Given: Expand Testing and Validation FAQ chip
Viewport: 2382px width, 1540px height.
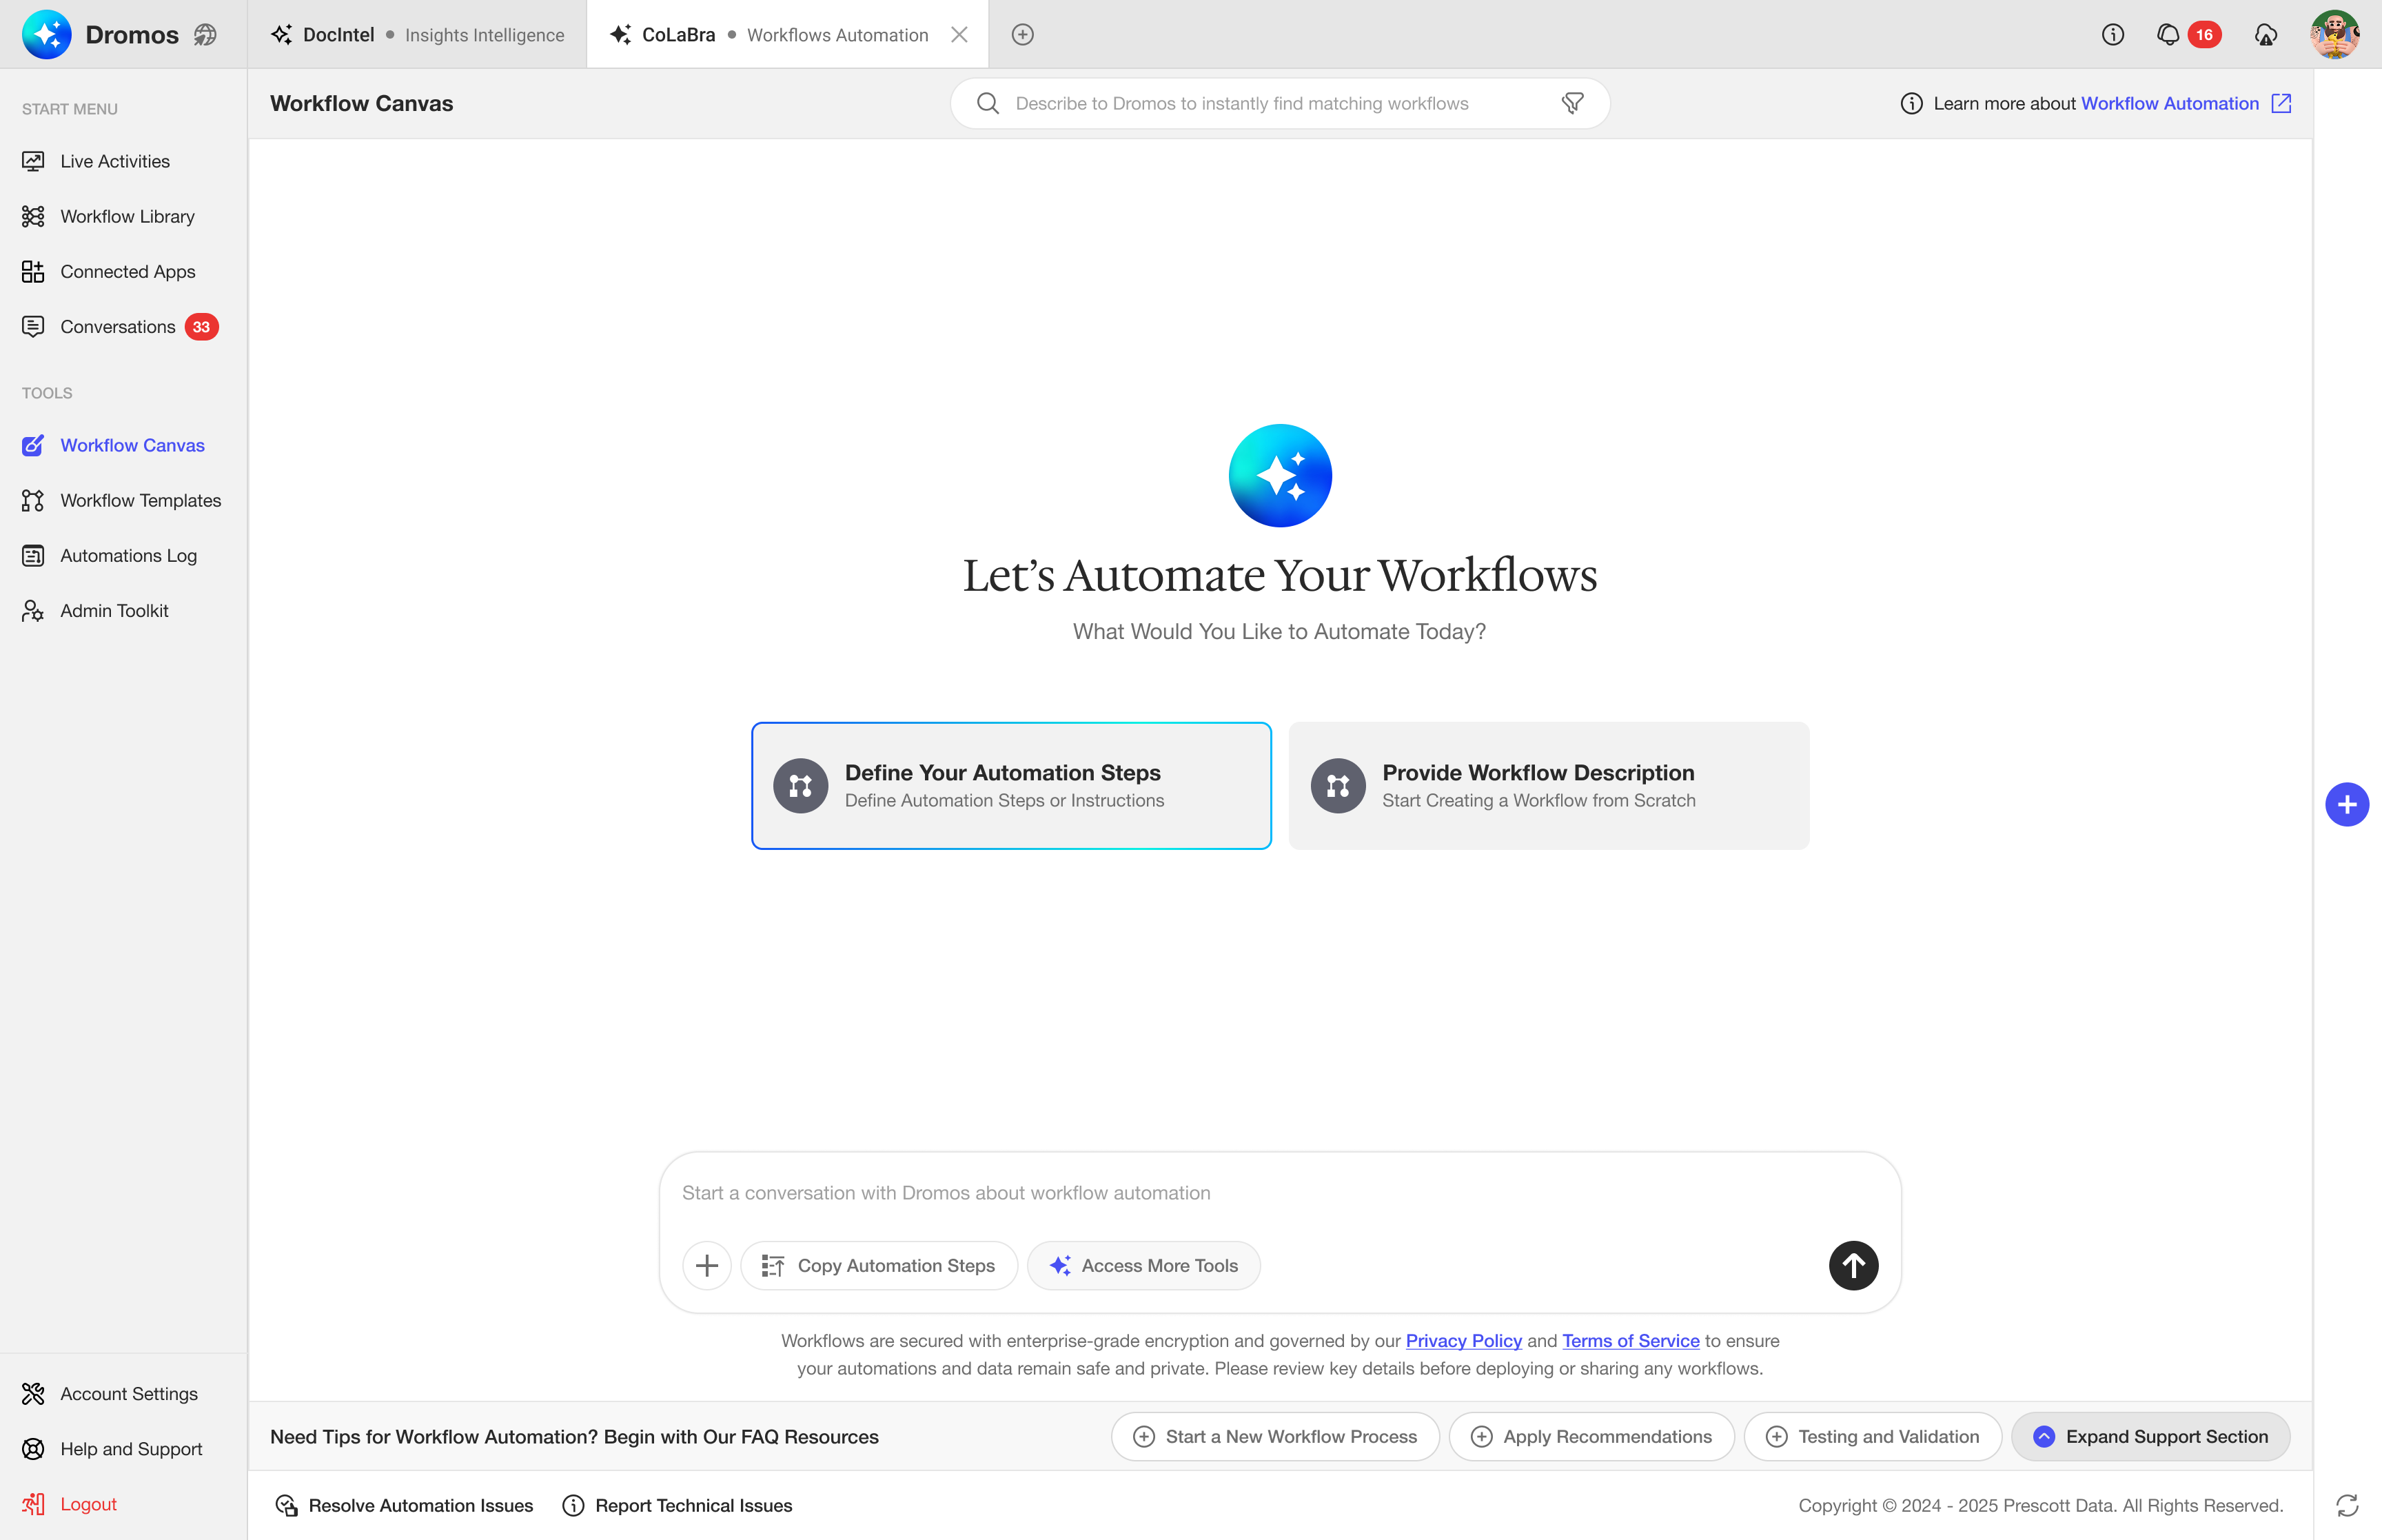Looking at the screenshot, I should pos(1872,1436).
